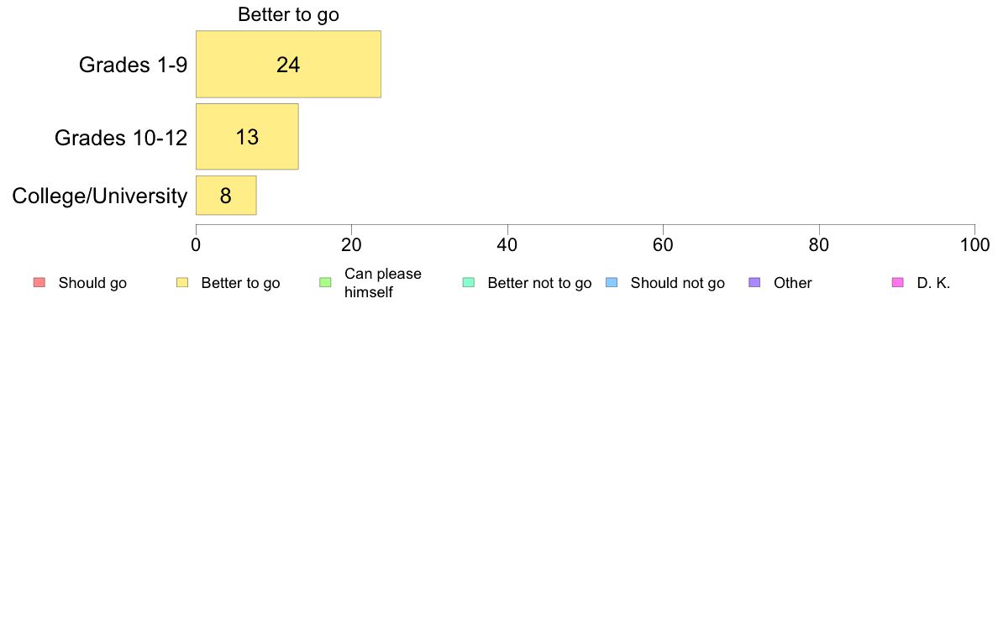Click the Other legend text label

point(793,283)
